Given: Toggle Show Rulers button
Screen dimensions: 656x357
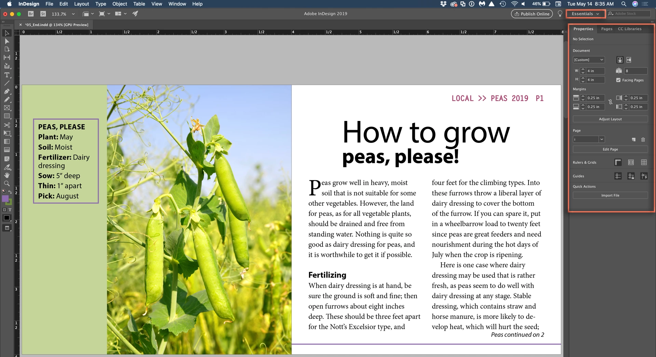Looking at the screenshot, I should click(618, 162).
